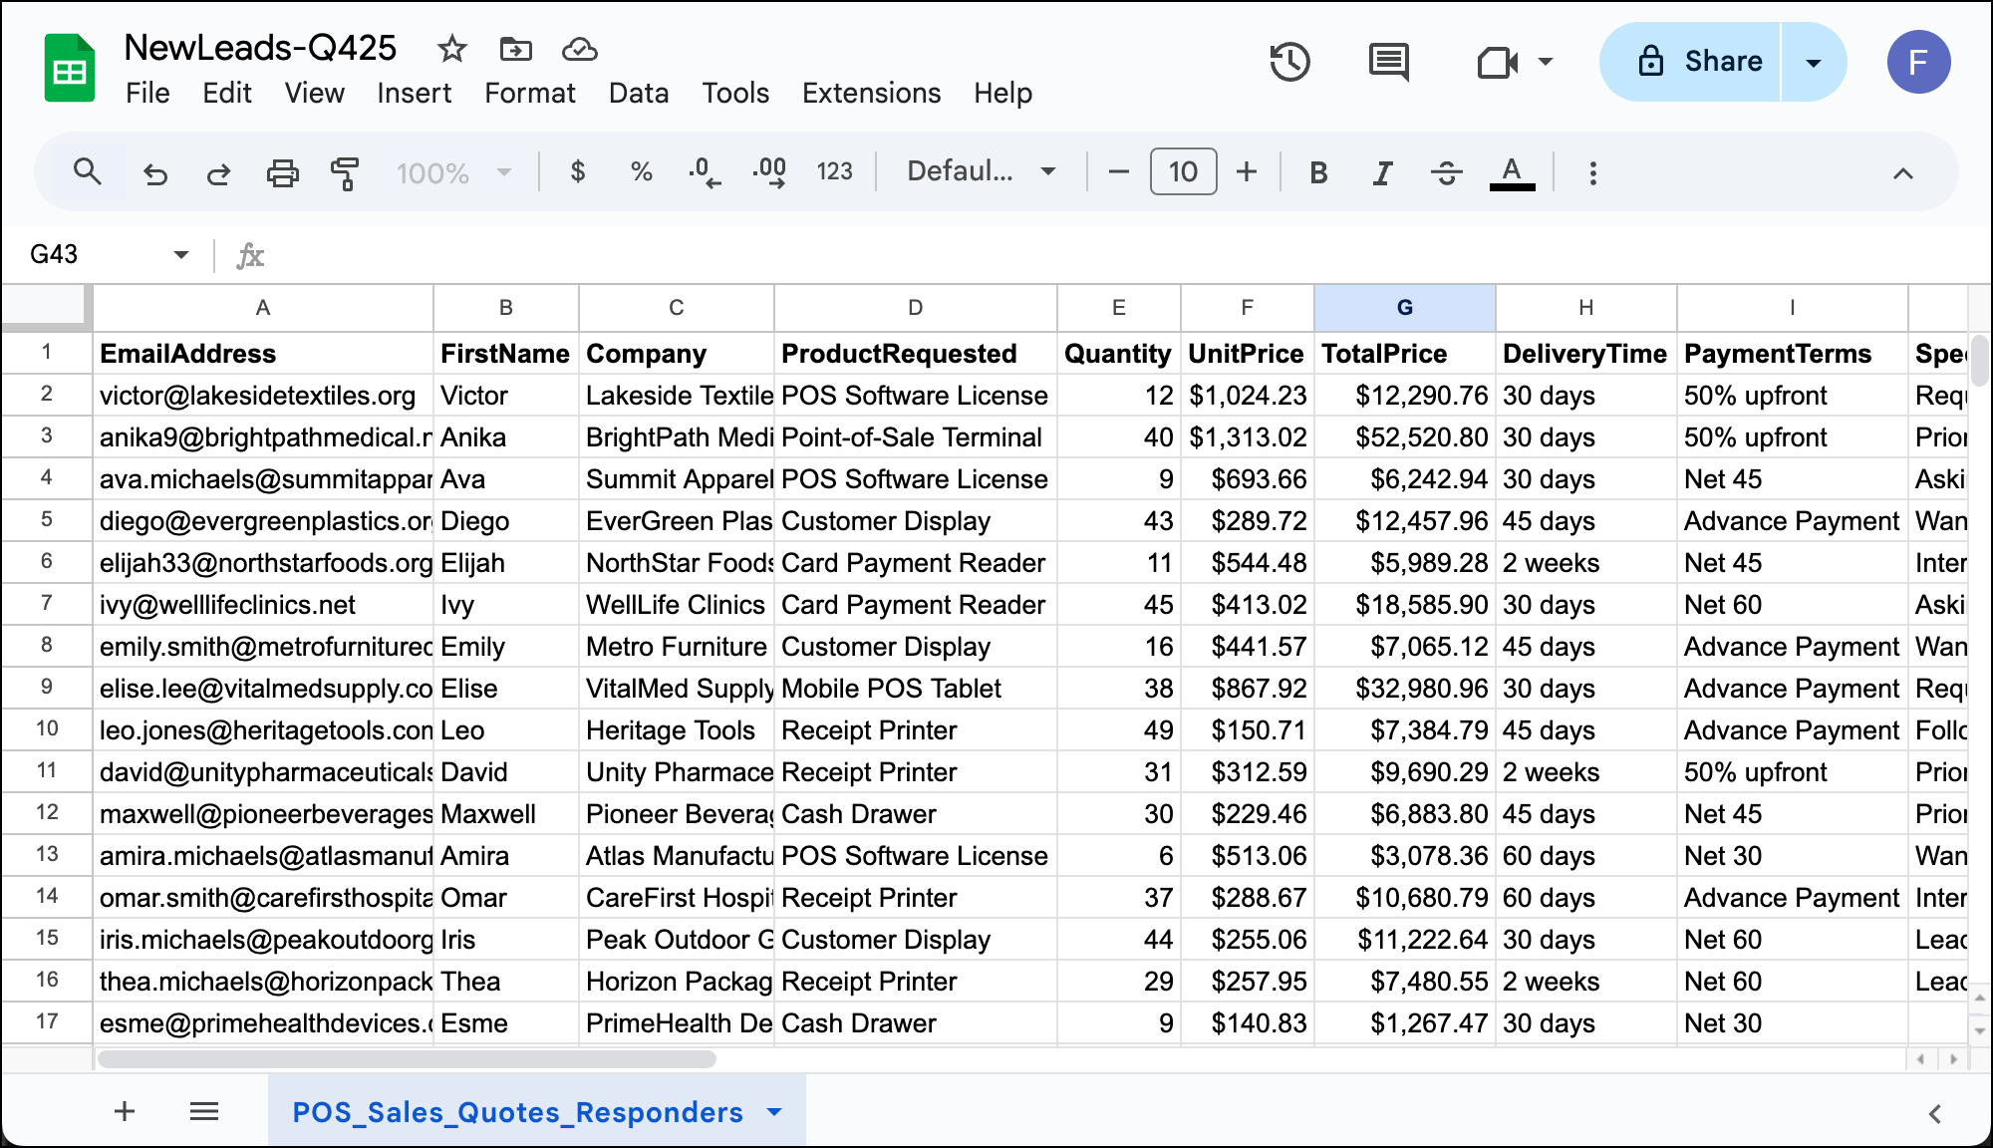Decrease decimal places
This screenshot has height=1148, width=1993.
705,171
